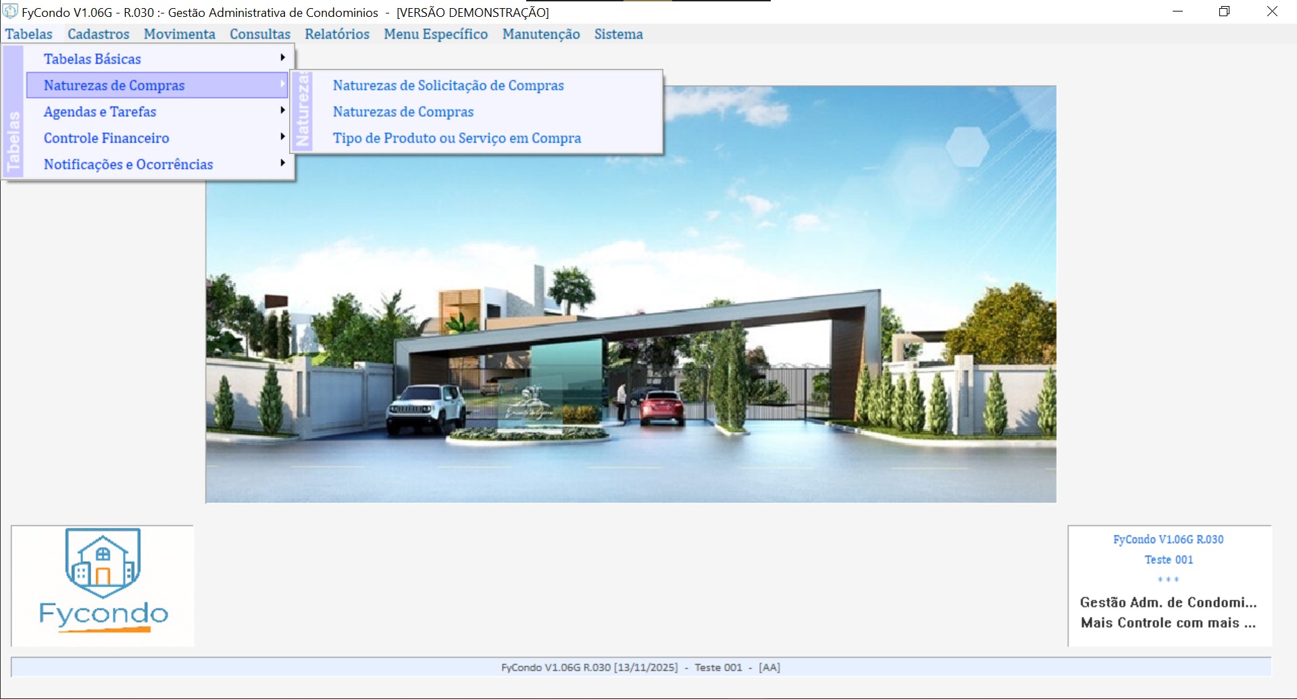
Task: Restore down the application window
Action: click(1224, 11)
